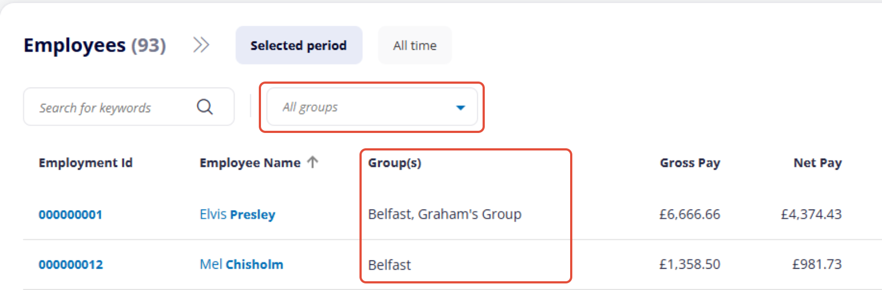Open employment ID 000000012
Screen dimensions: 882x290
pos(71,265)
